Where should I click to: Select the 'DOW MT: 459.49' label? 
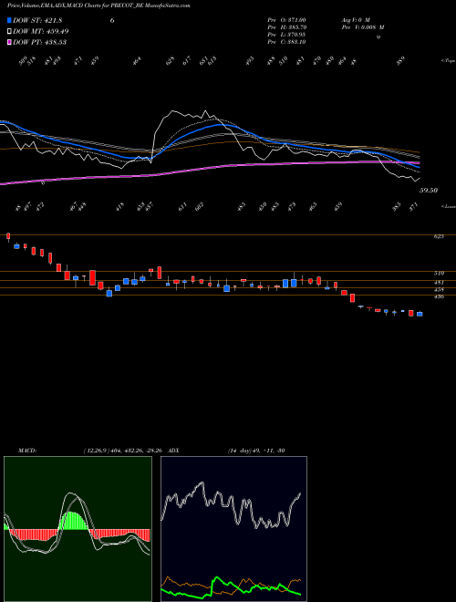pos(41,32)
